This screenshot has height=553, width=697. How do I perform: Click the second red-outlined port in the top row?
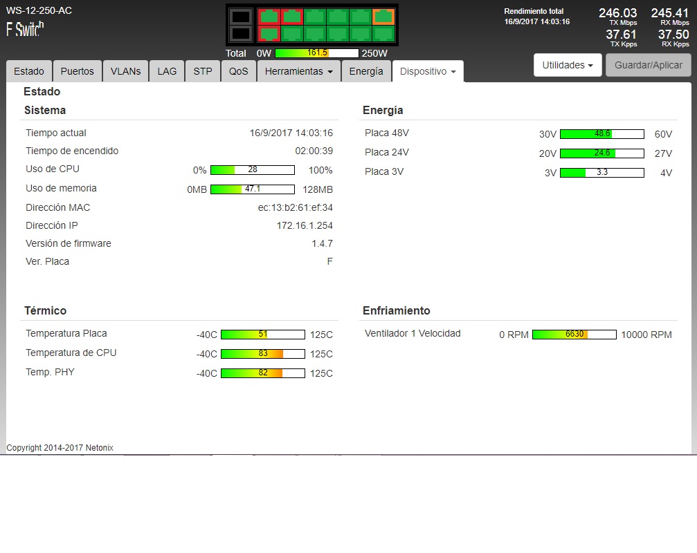pos(292,17)
